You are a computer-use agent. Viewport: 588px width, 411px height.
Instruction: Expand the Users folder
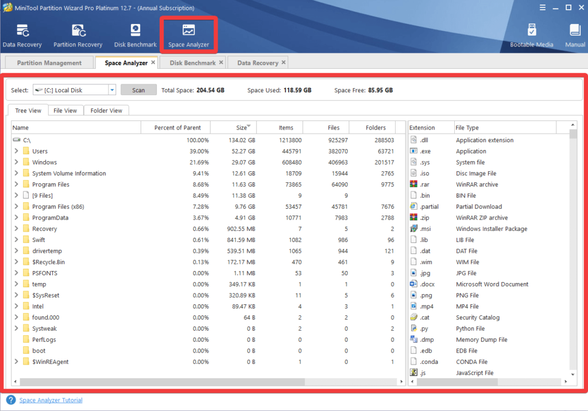click(16, 151)
